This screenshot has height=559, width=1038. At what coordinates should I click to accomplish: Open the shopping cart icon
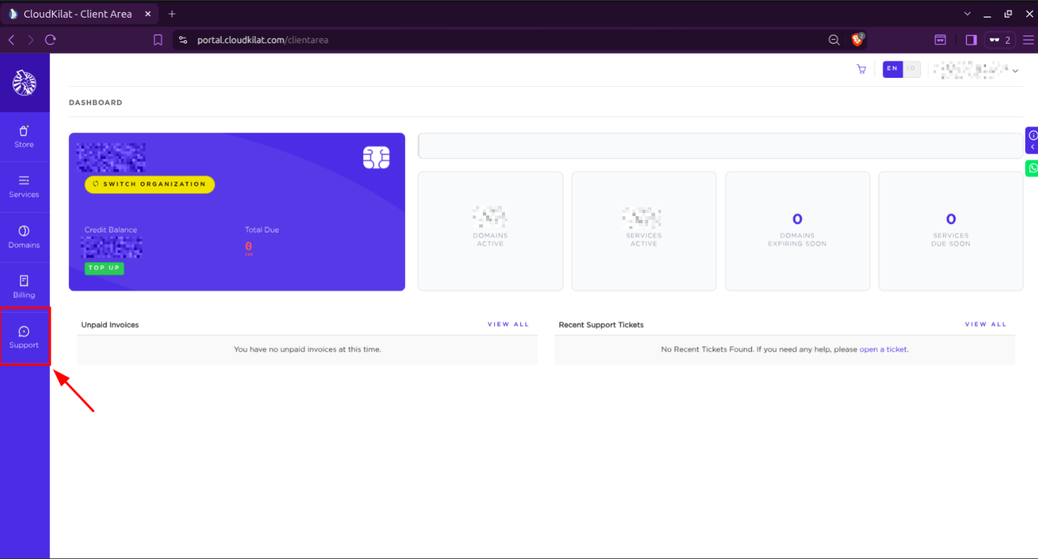(x=861, y=69)
